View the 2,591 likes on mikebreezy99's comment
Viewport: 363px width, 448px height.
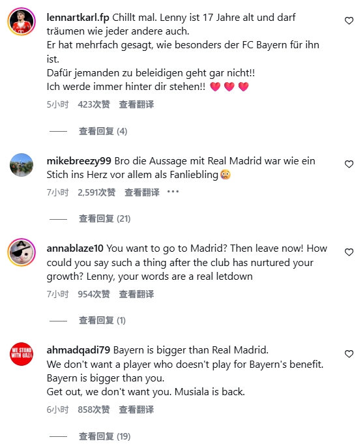pyautogui.click(x=96, y=192)
